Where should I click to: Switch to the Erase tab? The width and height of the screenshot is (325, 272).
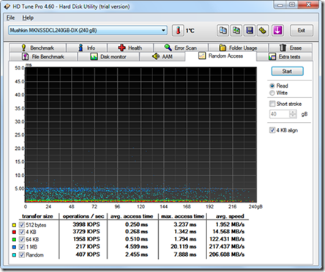[x=291, y=48]
